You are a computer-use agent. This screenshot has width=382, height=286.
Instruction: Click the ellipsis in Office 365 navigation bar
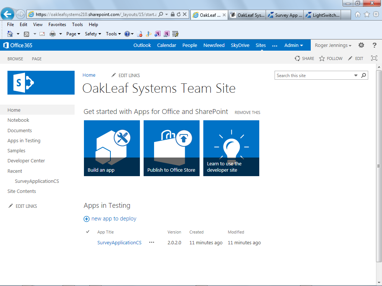pyautogui.click(x=275, y=45)
